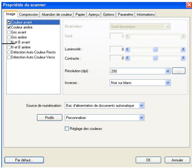The width and height of the screenshot is (192, 168).
Task: Click the Contraste slider thumb
Action: [155, 58]
